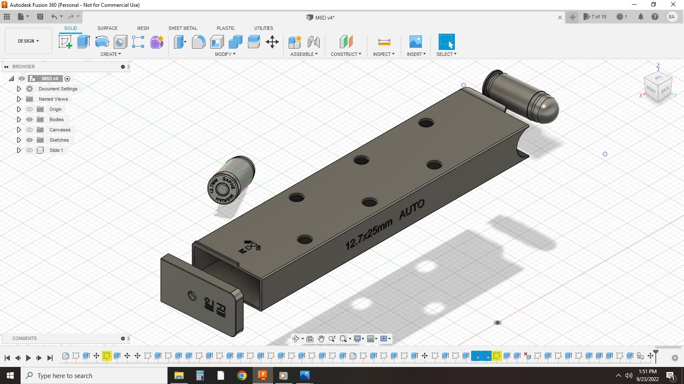Screen dimensions: 684x384
Task: Open the Data Panel grid icon
Action: click(x=7, y=17)
